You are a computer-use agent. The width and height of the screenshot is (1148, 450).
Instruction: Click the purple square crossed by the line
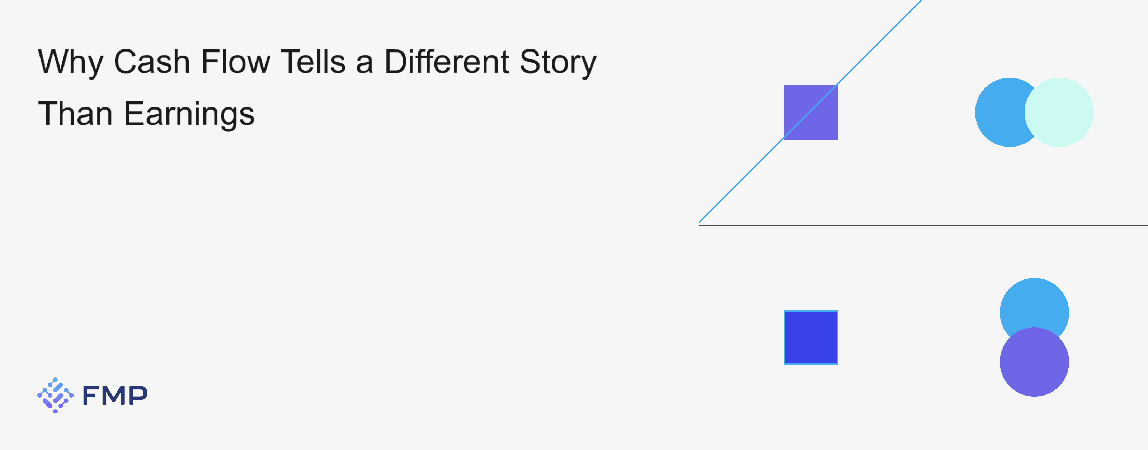(x=810, y=112)
